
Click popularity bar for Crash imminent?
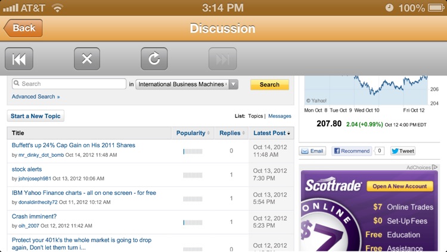pyautogui.click(x=193, y=222)
